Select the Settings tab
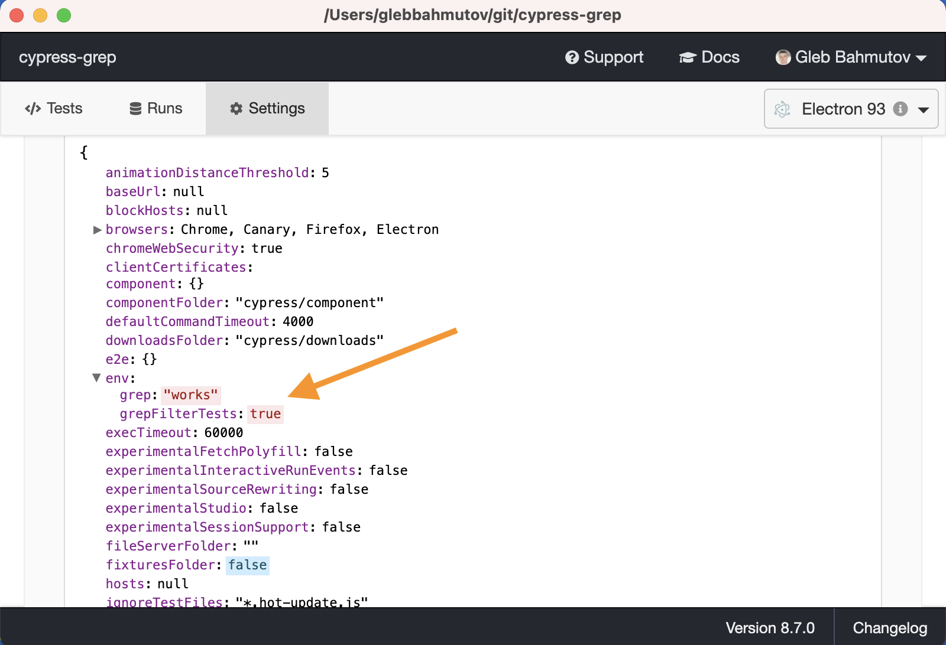This screenshot has width=946, height=645. [267, 109]
